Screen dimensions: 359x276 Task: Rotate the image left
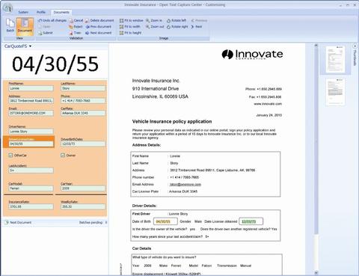(177, 20)
